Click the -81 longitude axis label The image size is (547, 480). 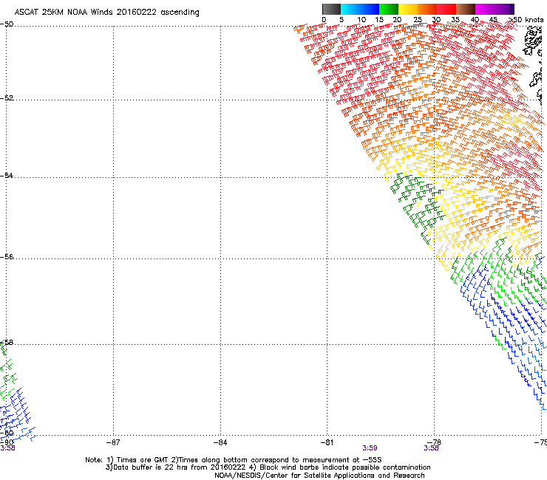tap(327, 442)
